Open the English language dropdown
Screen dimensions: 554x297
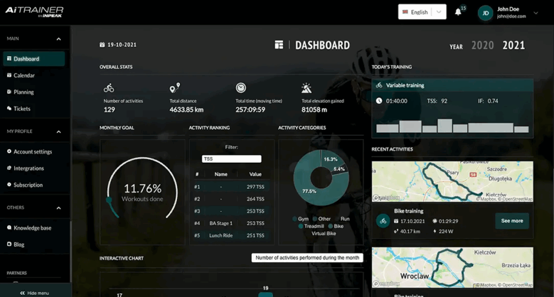[422, 12]
